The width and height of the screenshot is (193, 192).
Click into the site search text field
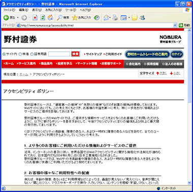coord(59,54)
